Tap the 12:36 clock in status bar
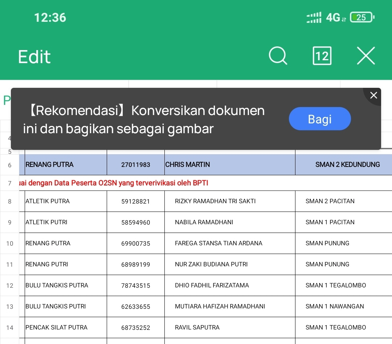392x344 pixels. [x=50, y=17]
